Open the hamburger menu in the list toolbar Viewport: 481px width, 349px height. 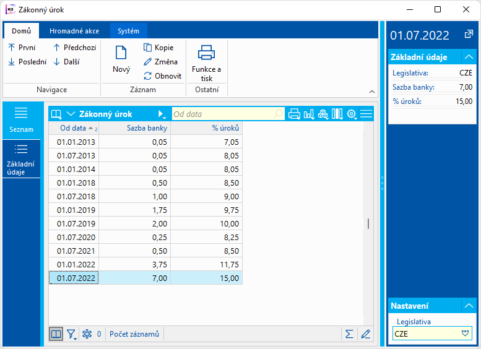(366, 114)
